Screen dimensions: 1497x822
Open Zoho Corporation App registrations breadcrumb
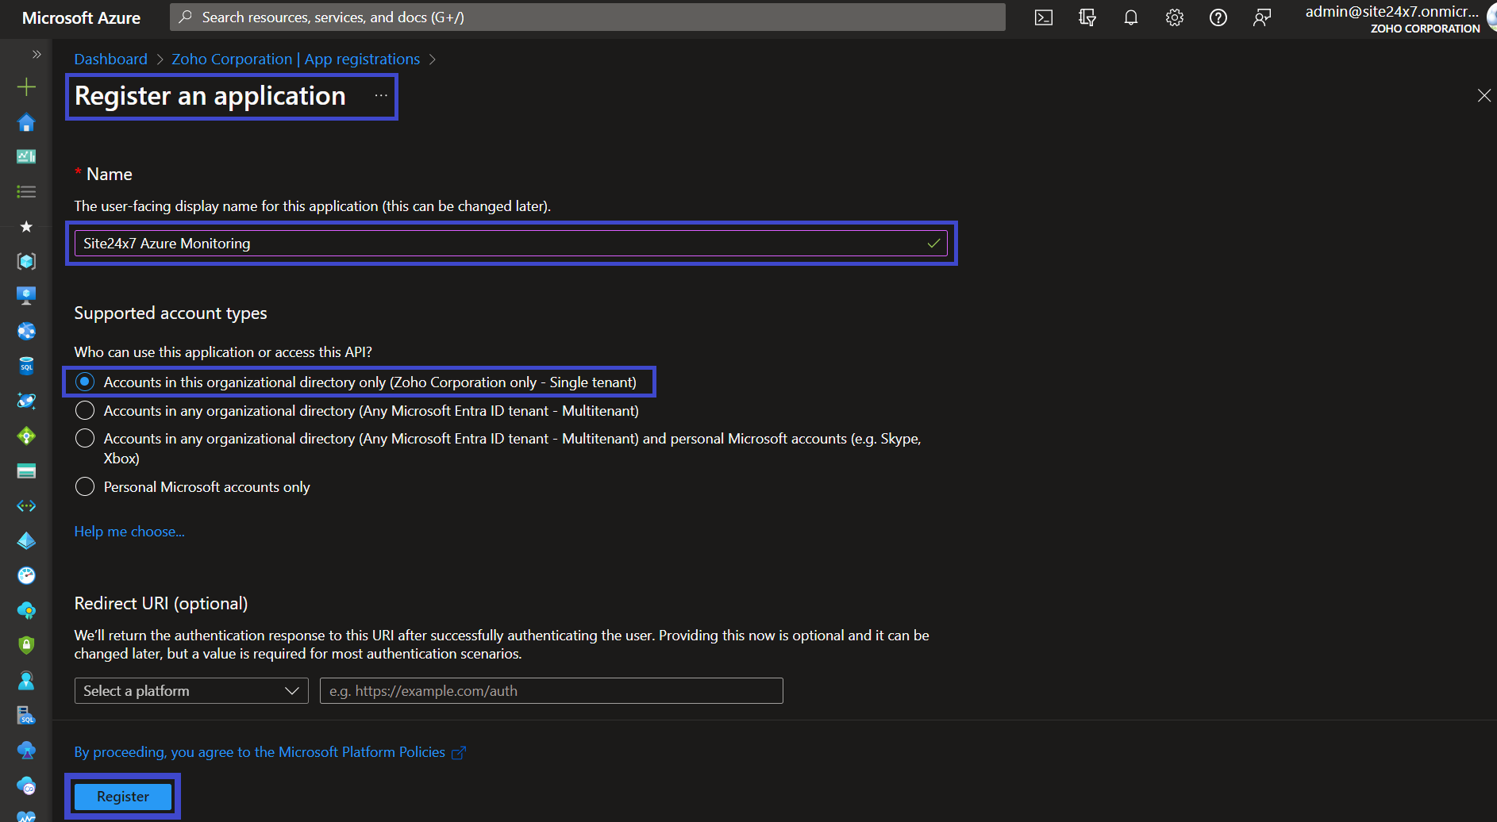pos(294,59)
